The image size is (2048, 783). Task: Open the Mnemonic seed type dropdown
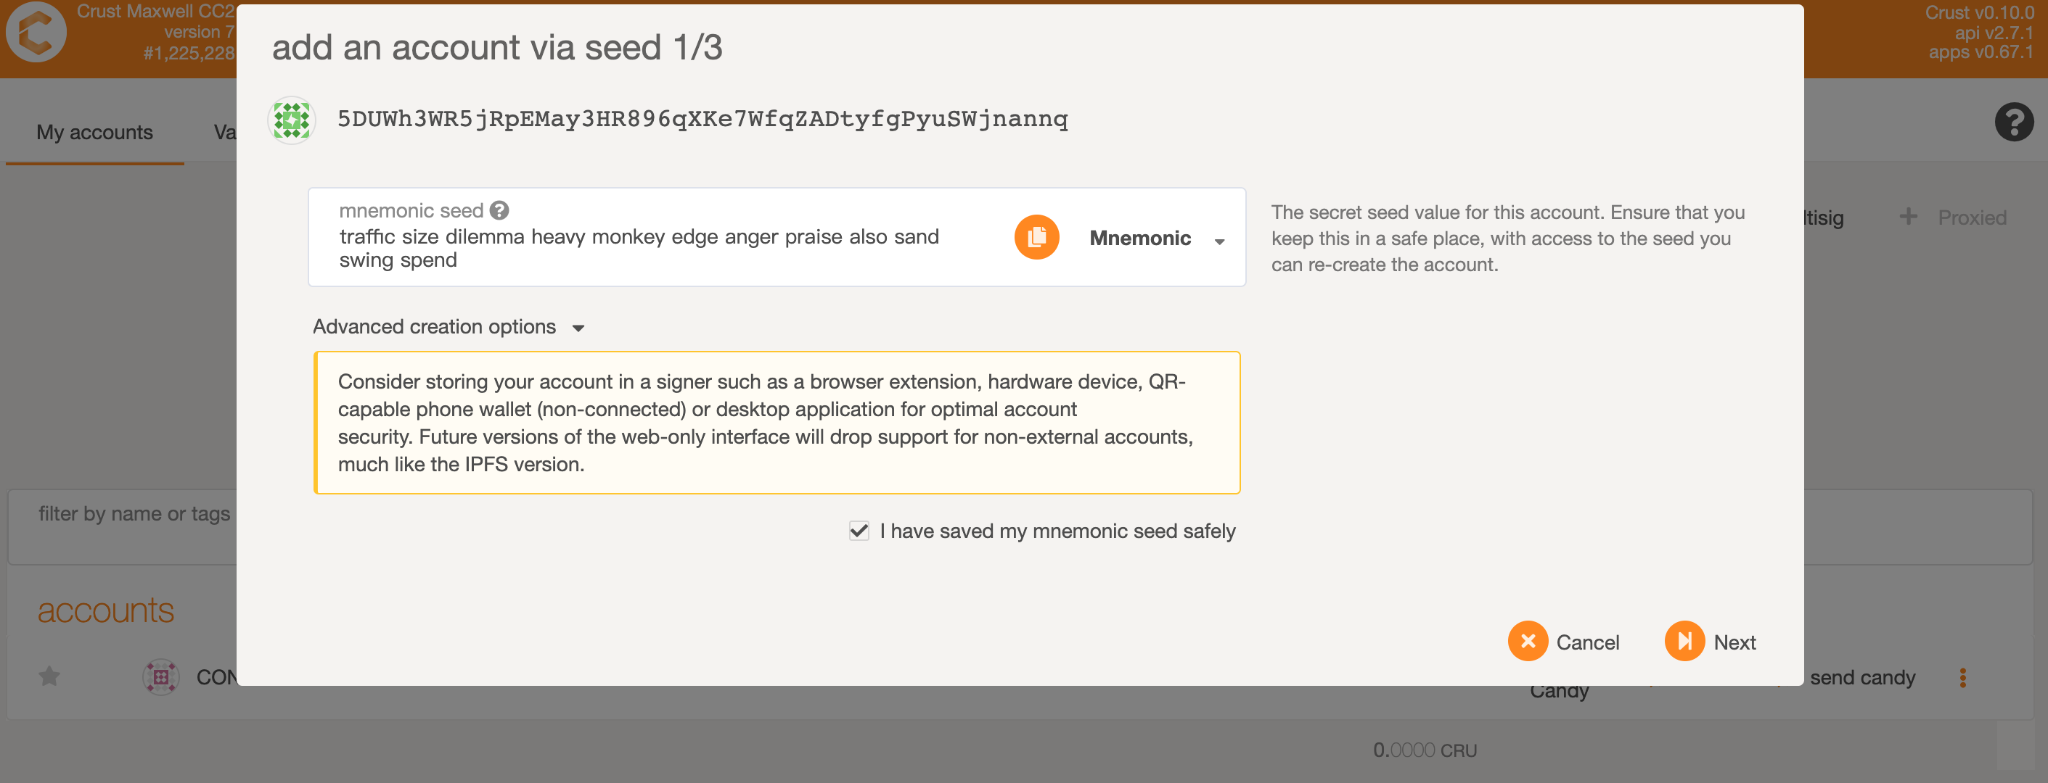coord(1156,239)
